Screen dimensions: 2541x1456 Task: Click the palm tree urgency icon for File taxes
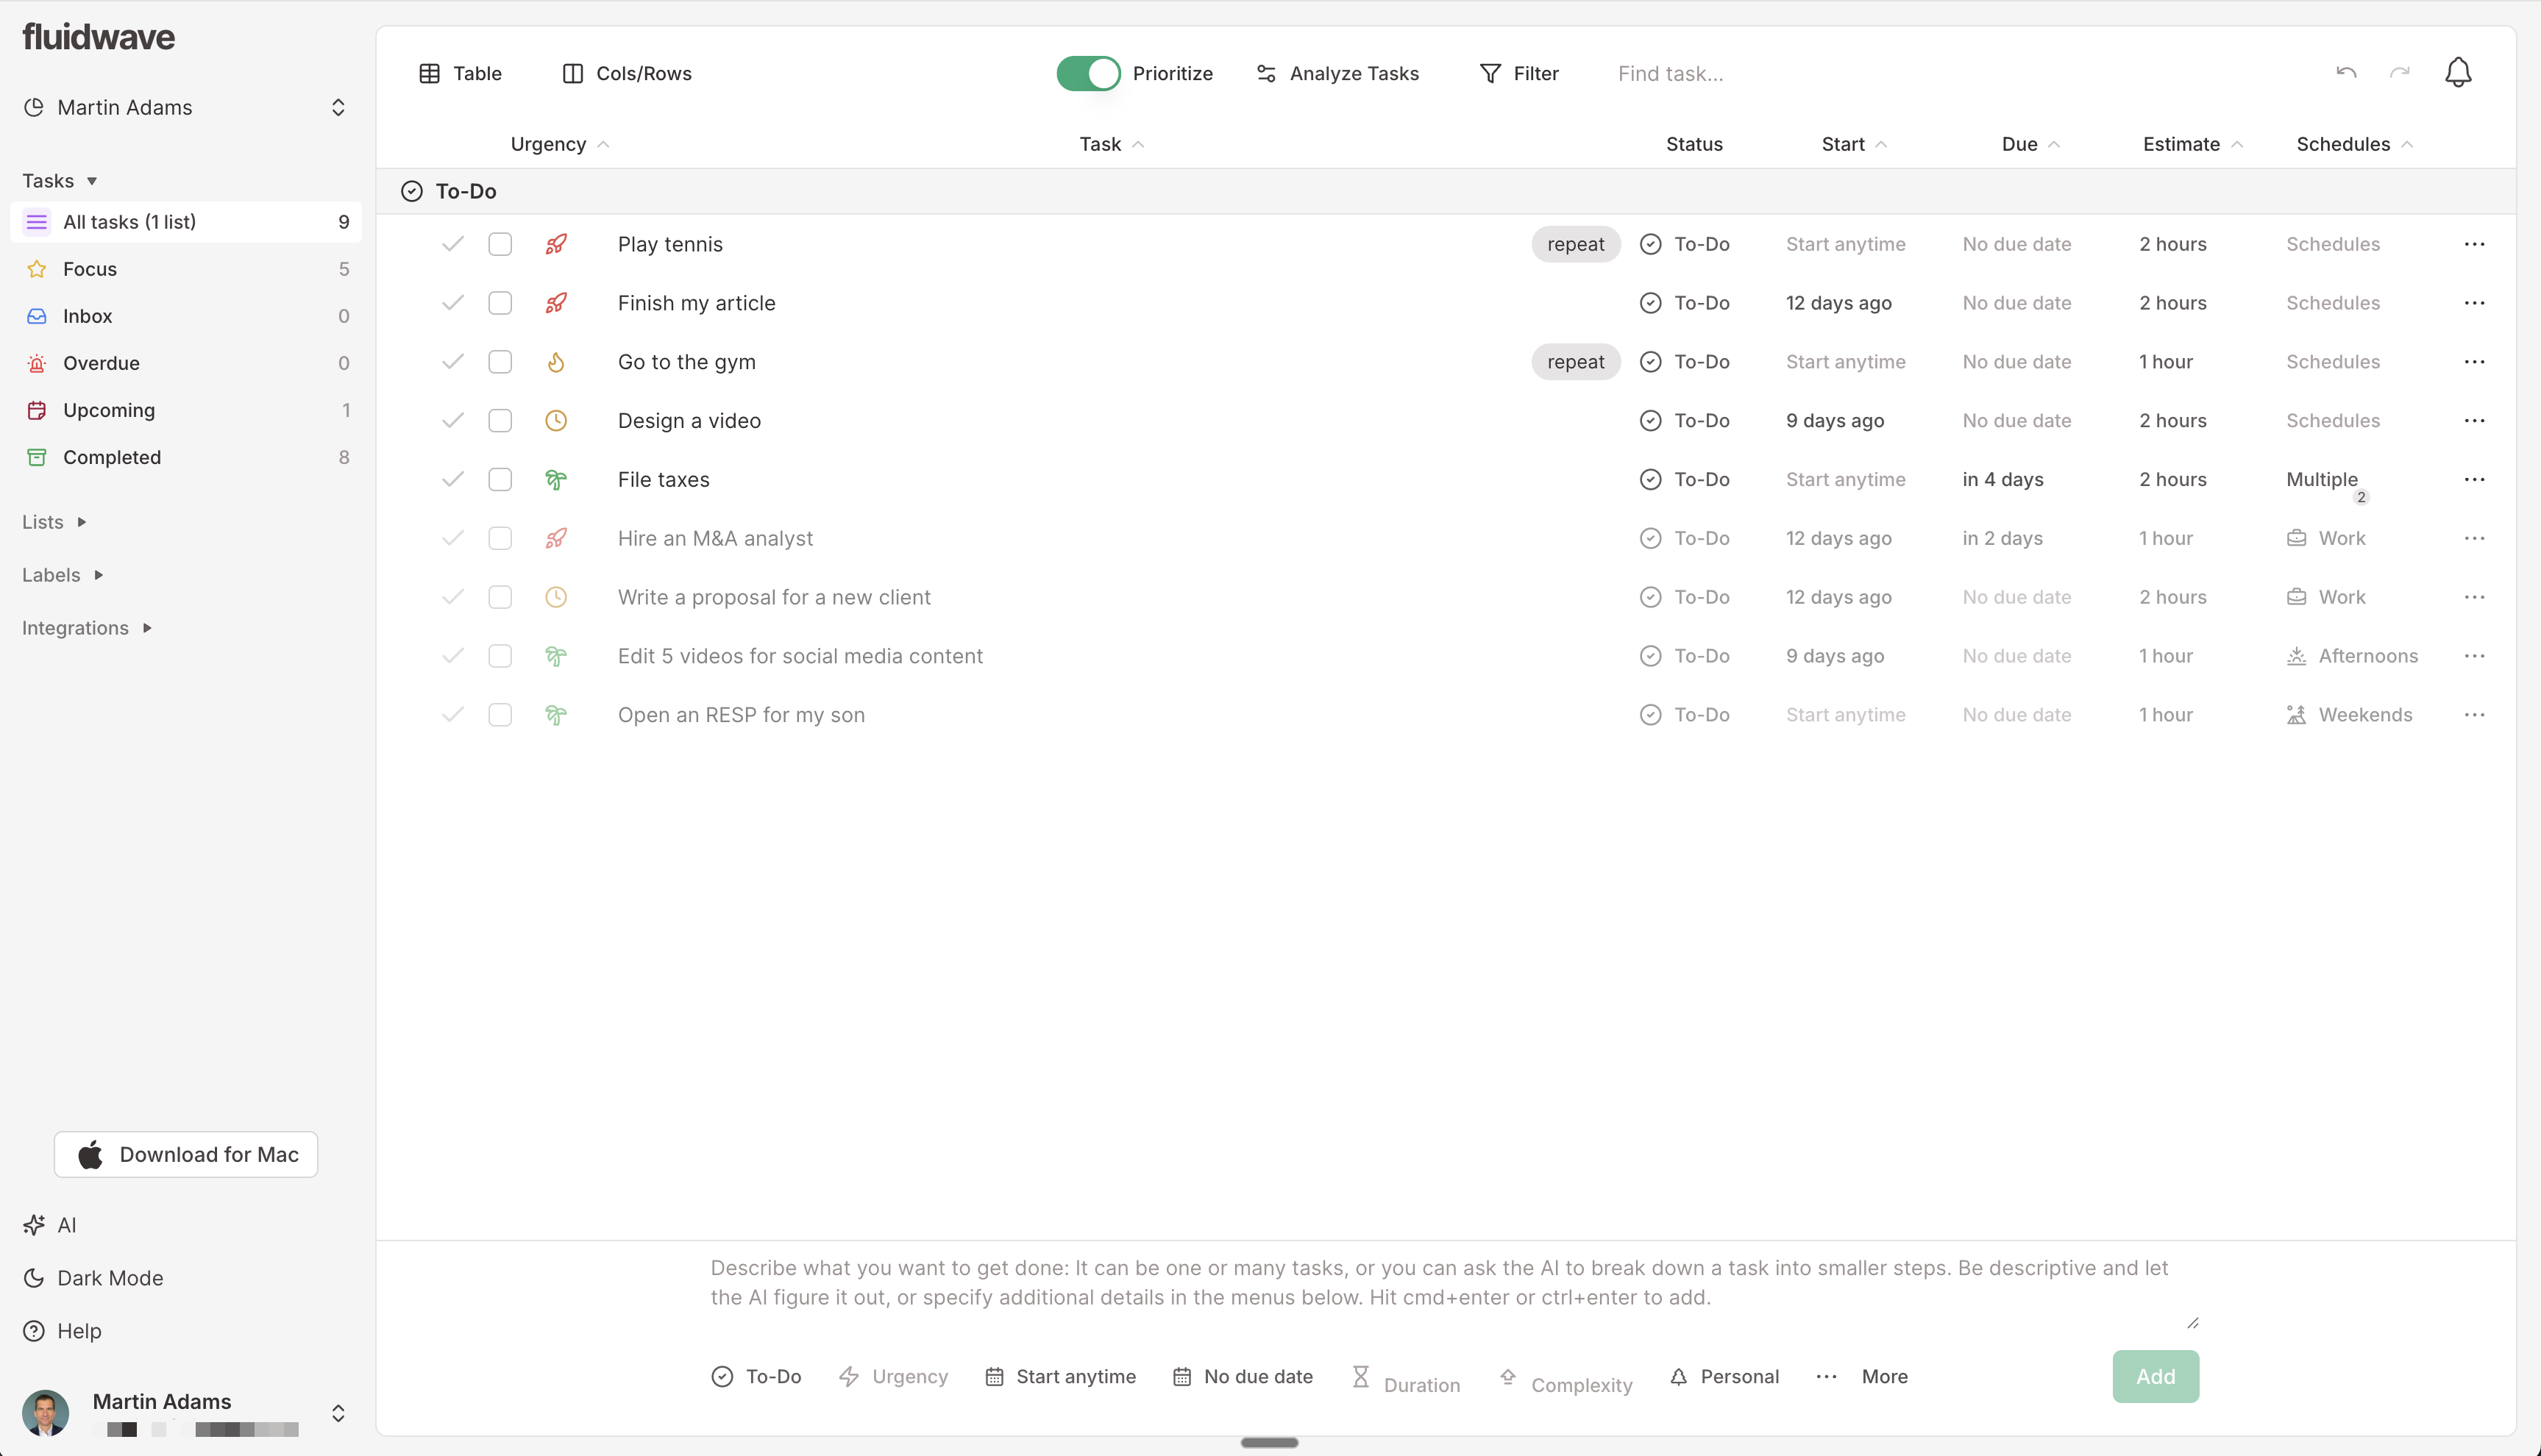pyautogui.click(x=556, y=480)
